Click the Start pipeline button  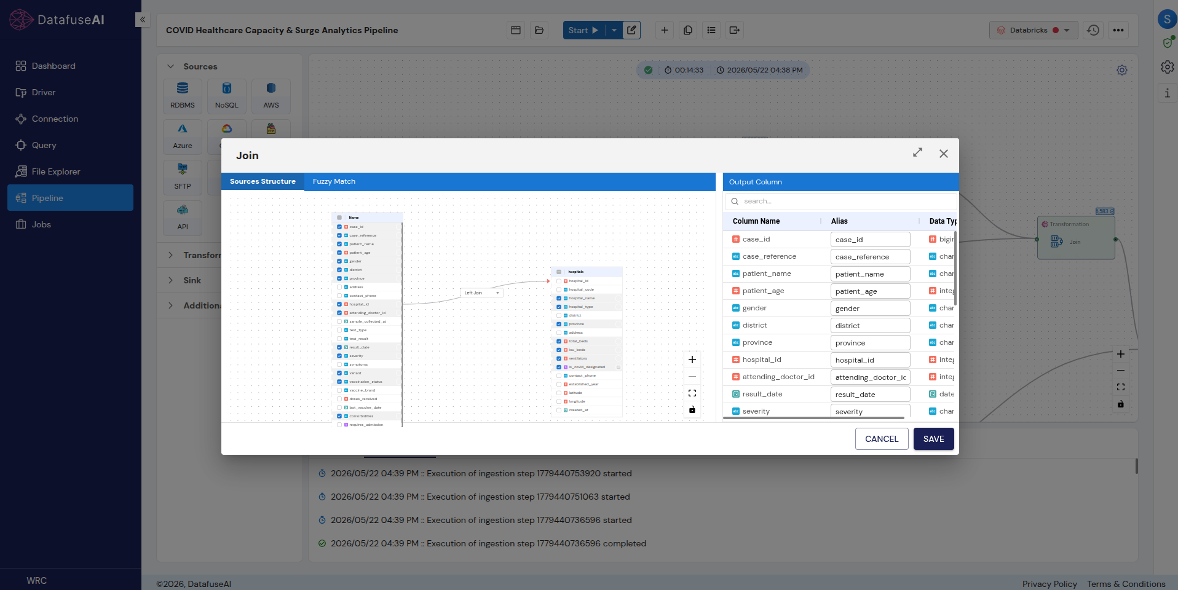coord(583,30)
